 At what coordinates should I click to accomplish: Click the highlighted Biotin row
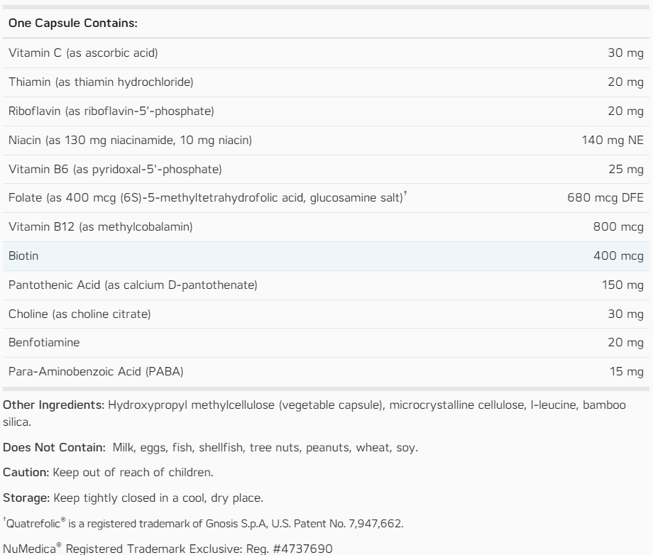(326, 255)
